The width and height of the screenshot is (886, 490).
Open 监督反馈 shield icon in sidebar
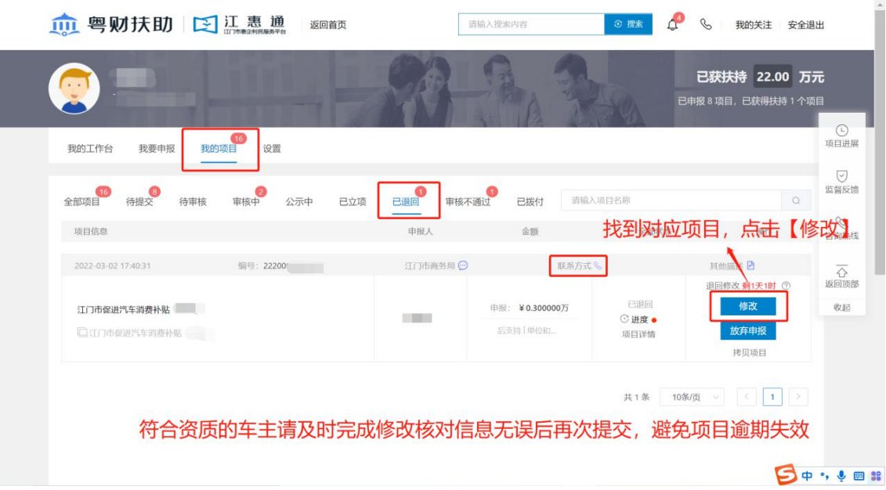tap(841, 175)
